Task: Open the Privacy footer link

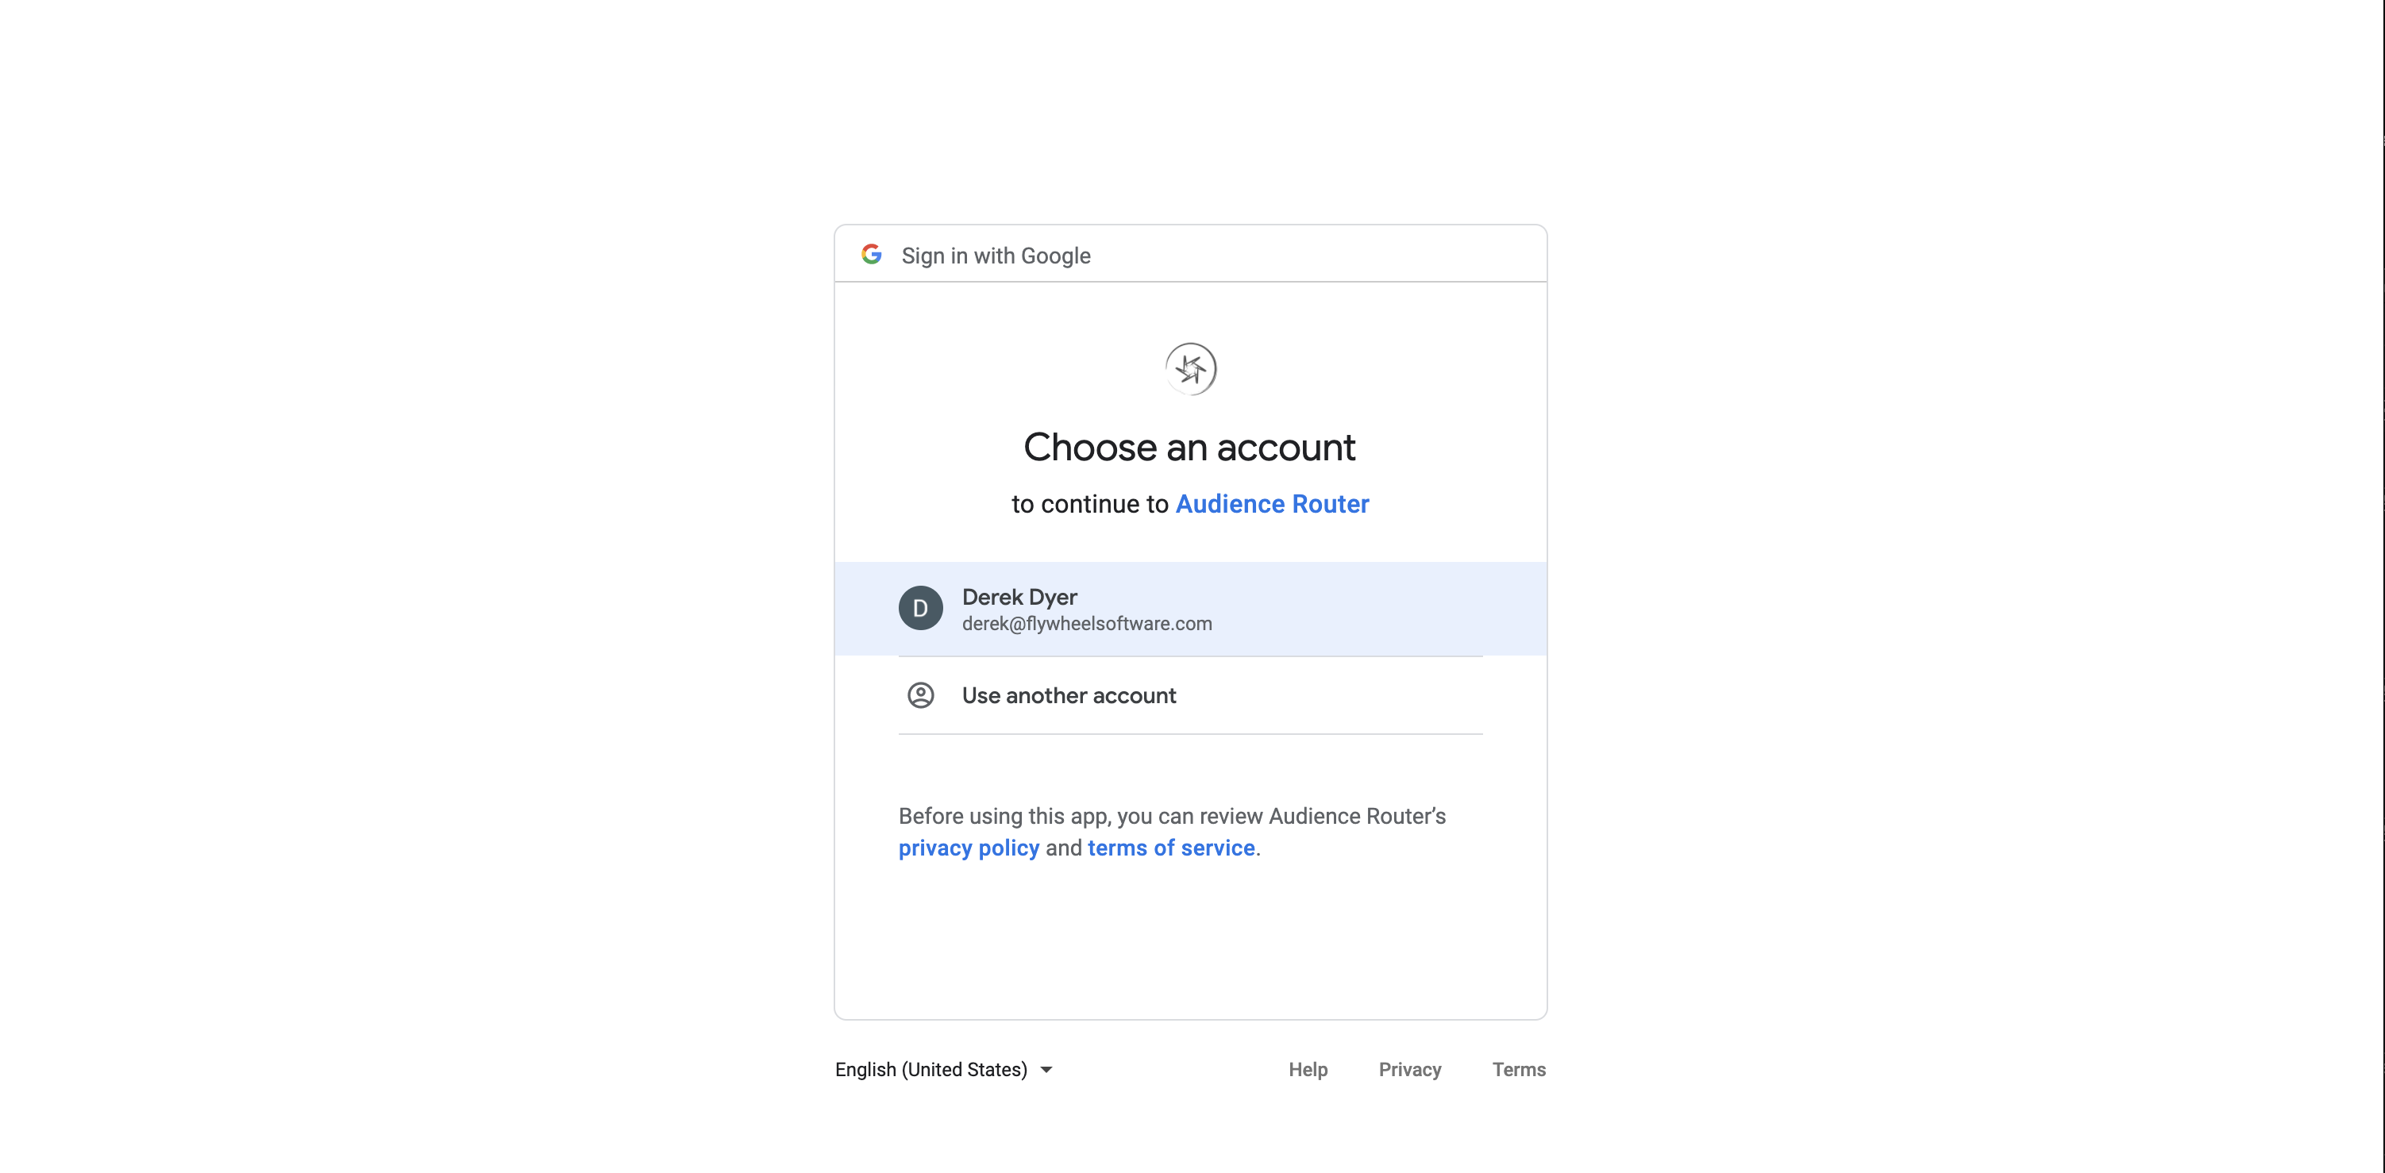Action: (x=1410, y=1069)
